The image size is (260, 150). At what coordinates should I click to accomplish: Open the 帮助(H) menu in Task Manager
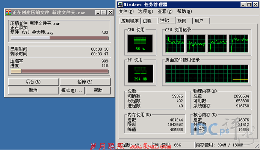pyautogui.click(x=184, y=11)
